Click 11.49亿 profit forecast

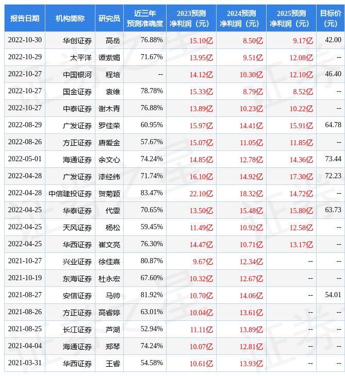pos(201,228)
